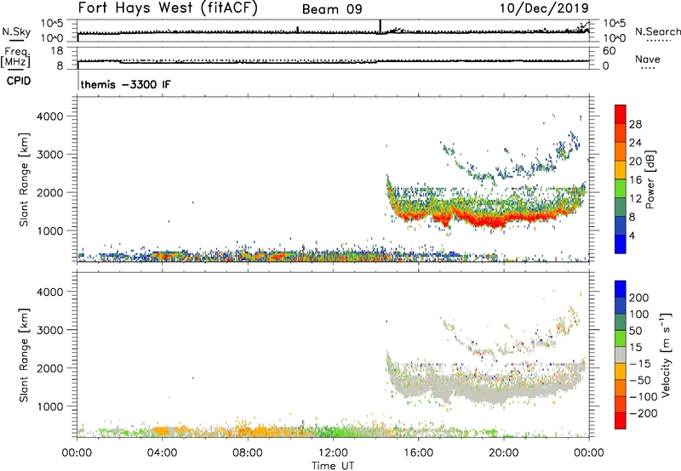Click the date '10/Dec/2019'
This screenshot has height=471, width=681.
544,9
